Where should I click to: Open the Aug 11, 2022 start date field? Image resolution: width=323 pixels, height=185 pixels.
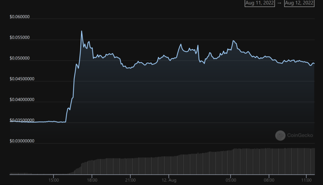[260, 3]
